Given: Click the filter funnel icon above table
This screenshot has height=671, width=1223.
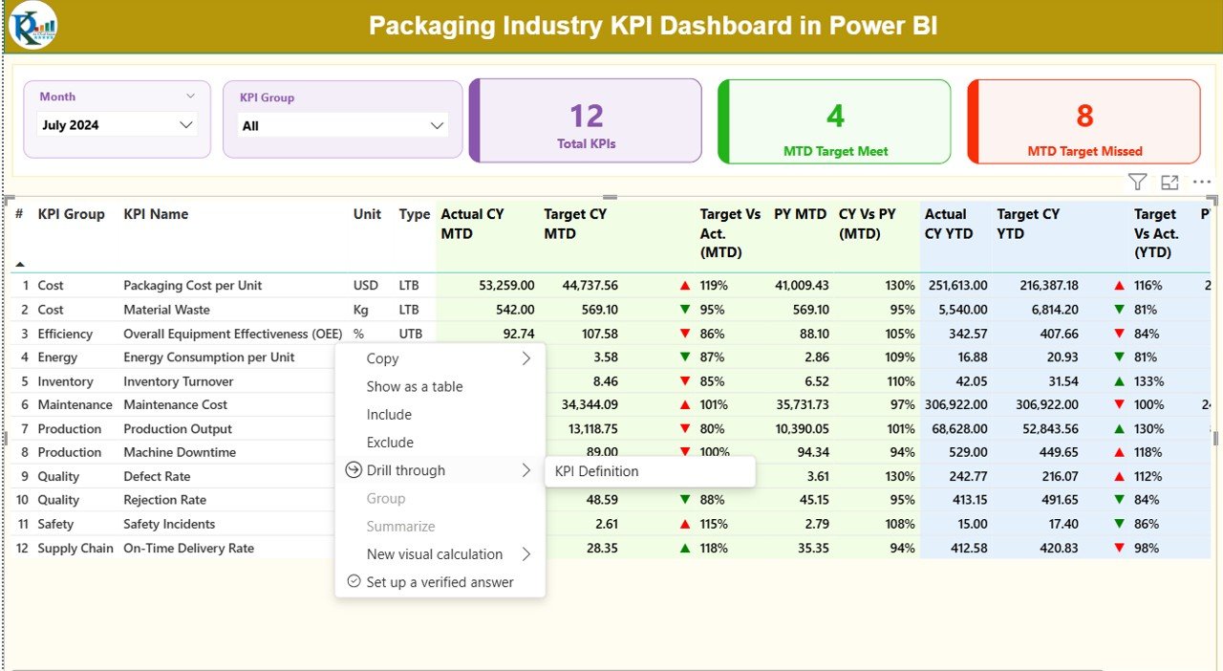Looking at the screenshot, I should pyautogui.click(x=1137, y=183).
